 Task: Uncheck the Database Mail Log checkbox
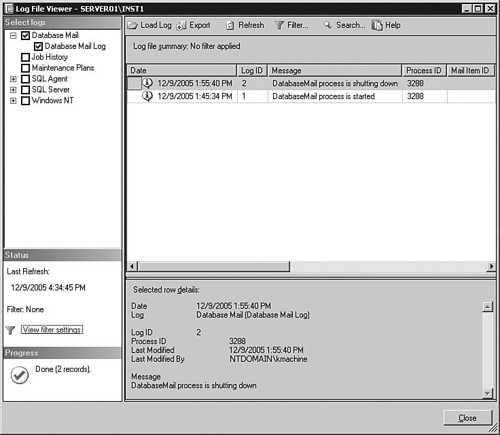tap(38, 46)
